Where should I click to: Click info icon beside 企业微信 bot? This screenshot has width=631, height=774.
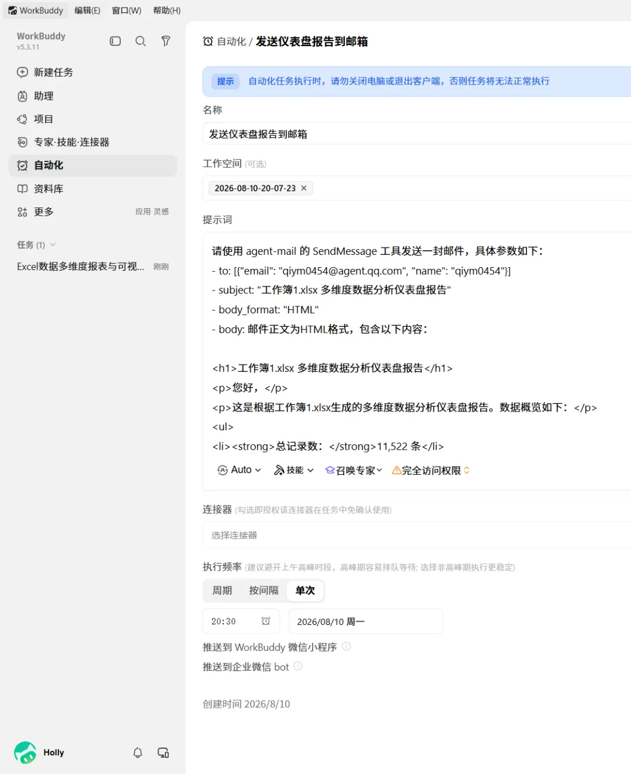(x=298, y=666)
